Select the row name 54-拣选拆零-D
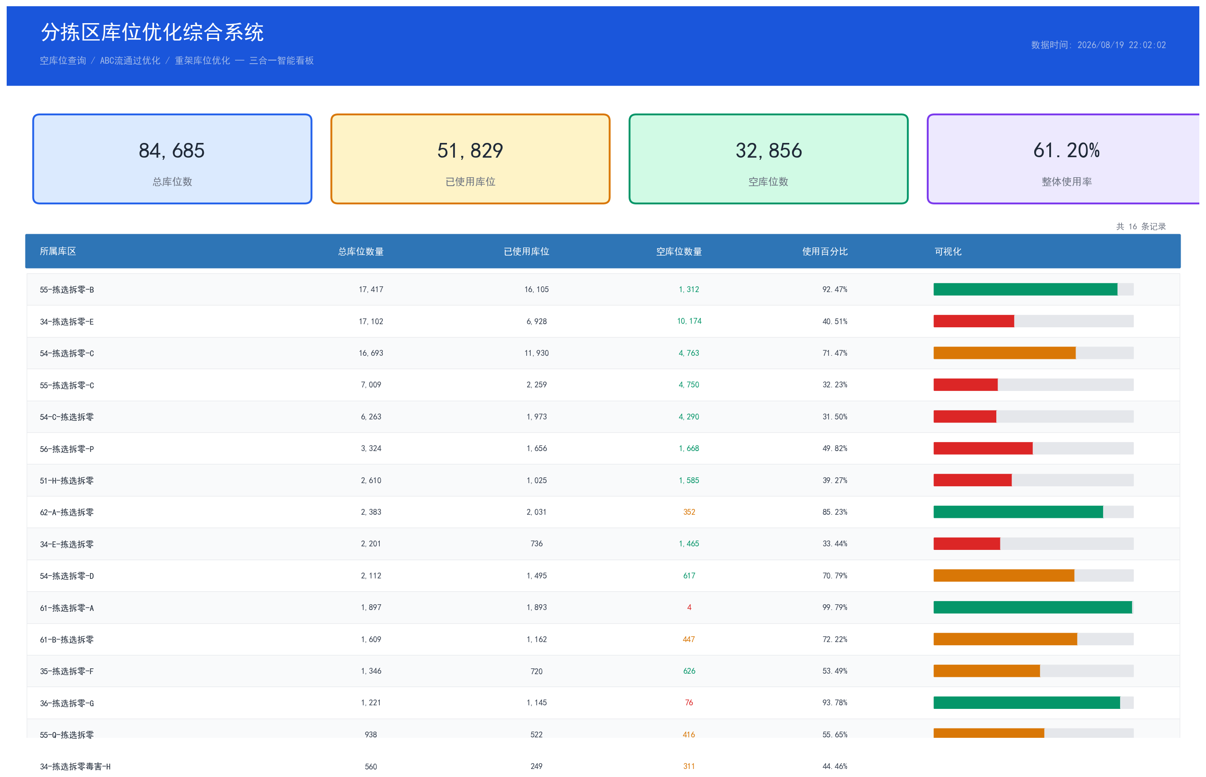 pyautogui.click(x=67, y=576)
